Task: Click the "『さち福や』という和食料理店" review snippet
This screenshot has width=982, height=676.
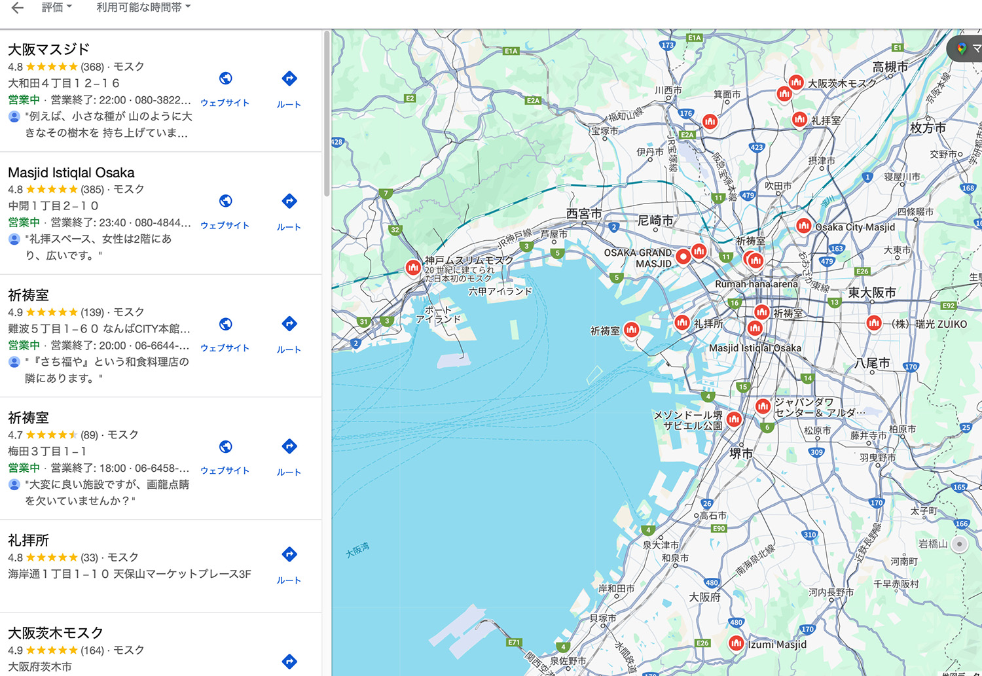Action: [x=107, y=370]
